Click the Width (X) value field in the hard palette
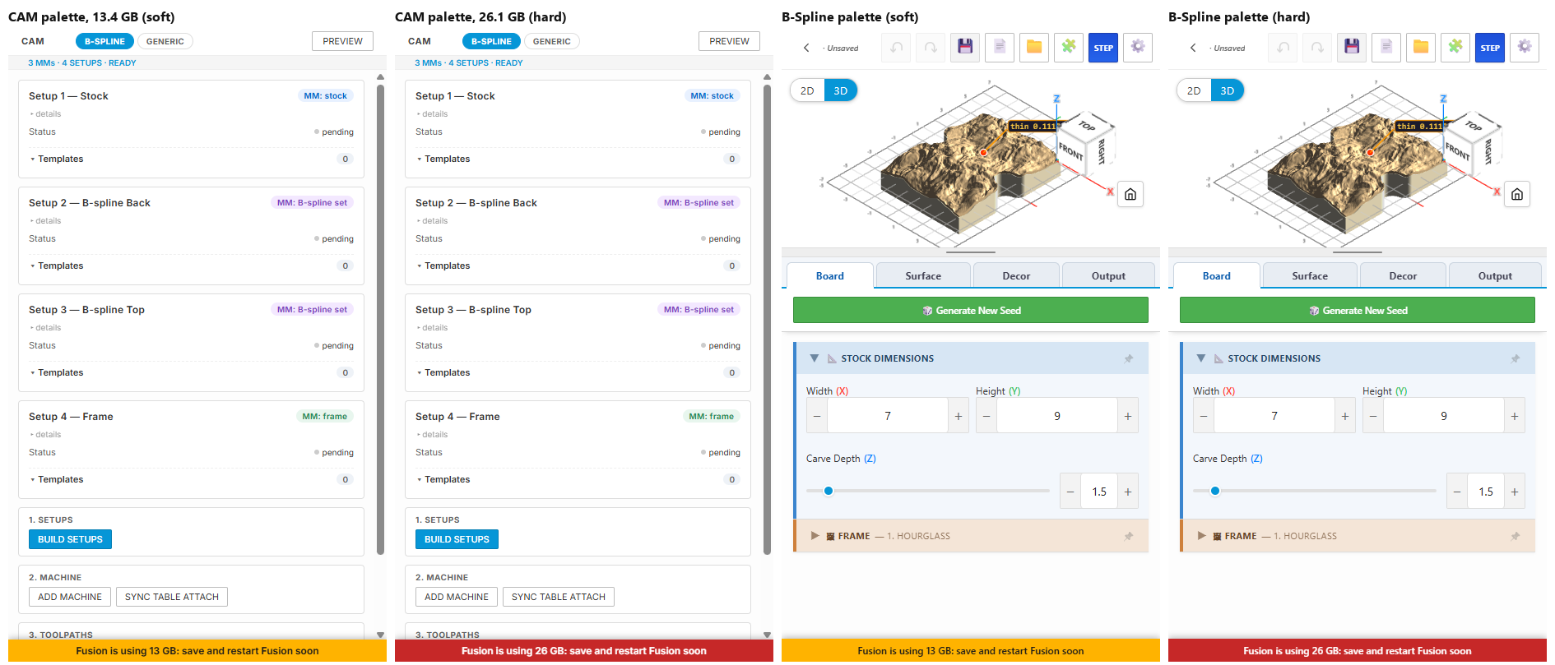1555x665 pixels. tap(1274, 416)
